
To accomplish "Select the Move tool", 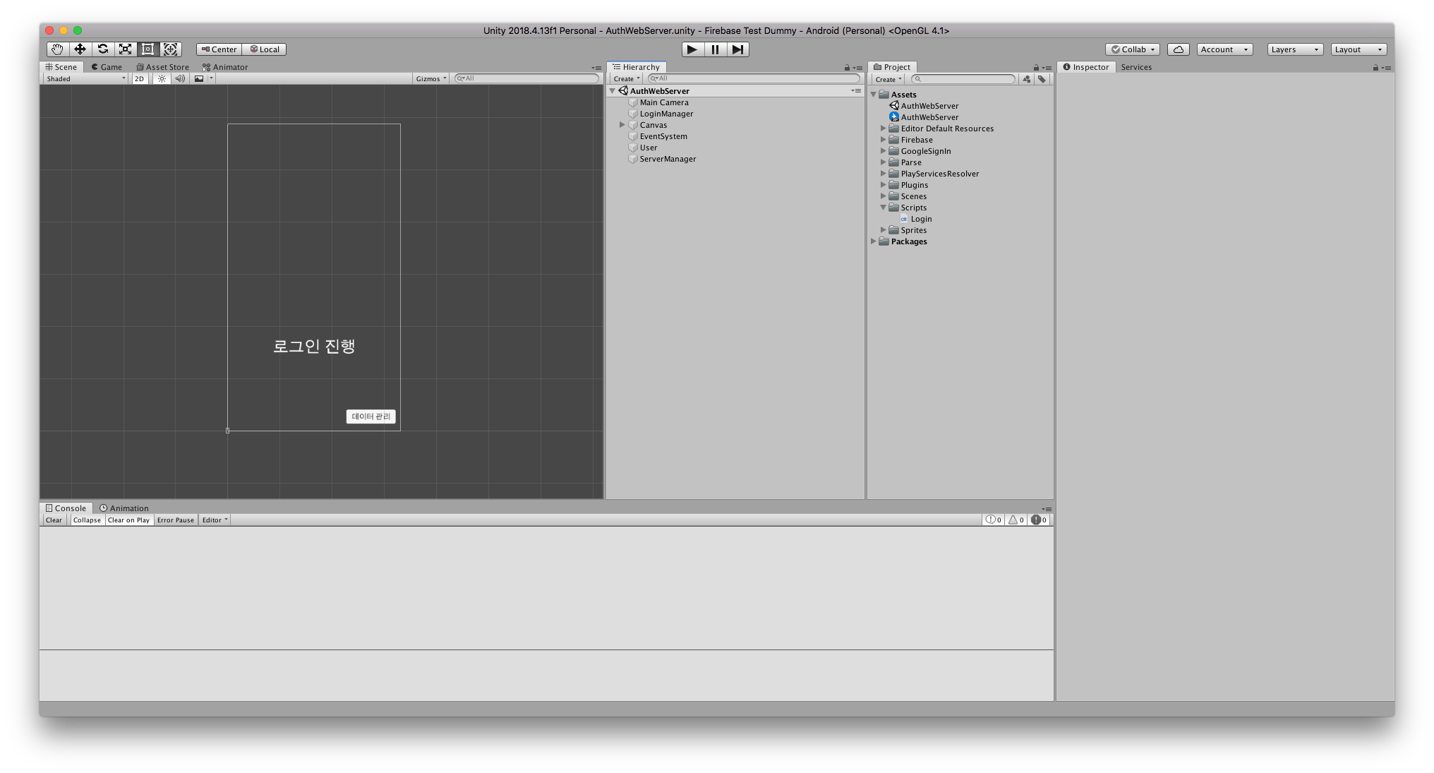I will [80, 49].
